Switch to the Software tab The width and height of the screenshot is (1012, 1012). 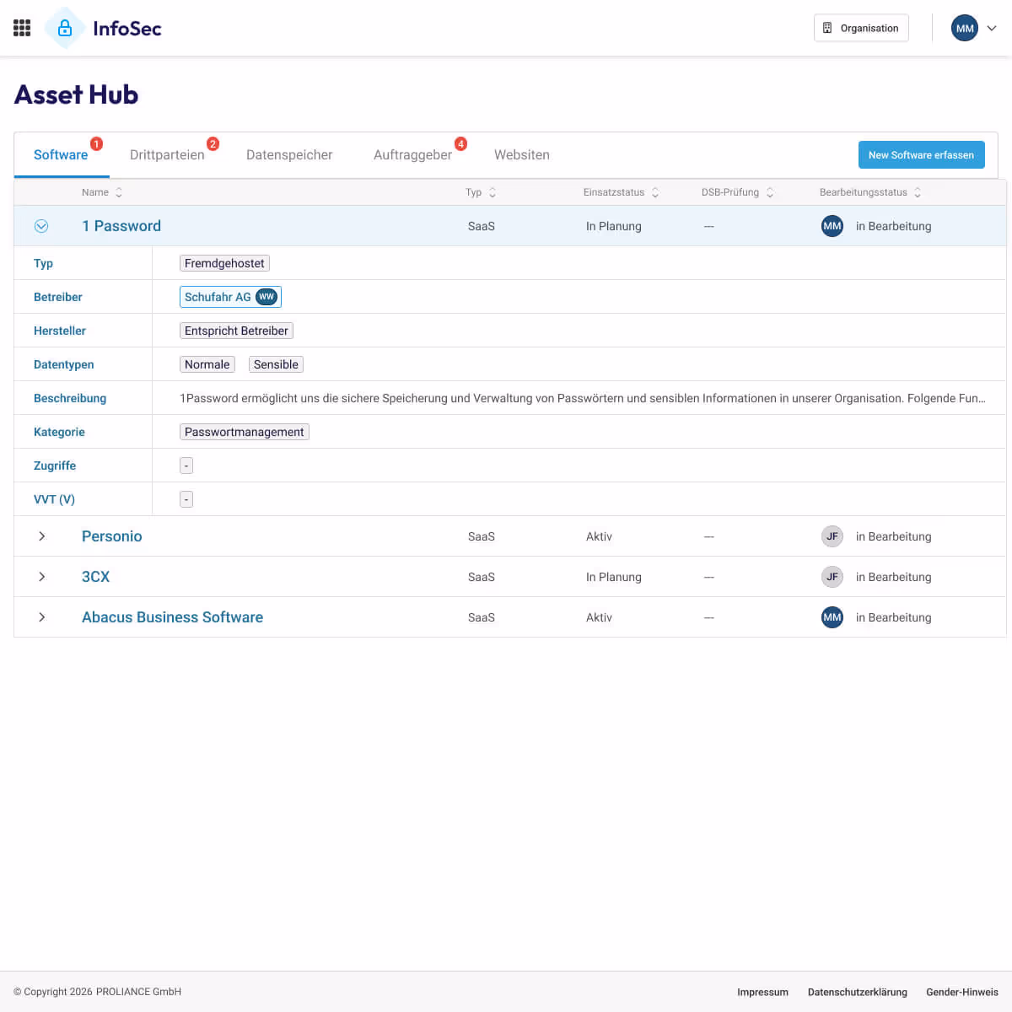pyautogui.click(x=61, y=155)
